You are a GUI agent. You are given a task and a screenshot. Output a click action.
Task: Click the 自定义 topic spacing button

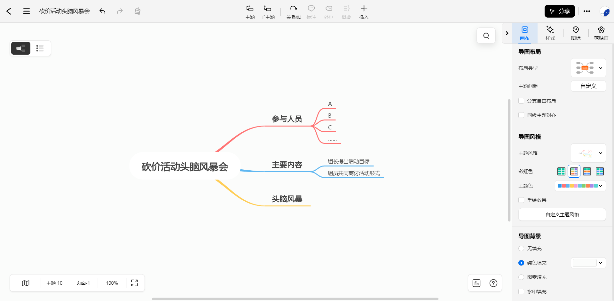[x=588, y=86]
